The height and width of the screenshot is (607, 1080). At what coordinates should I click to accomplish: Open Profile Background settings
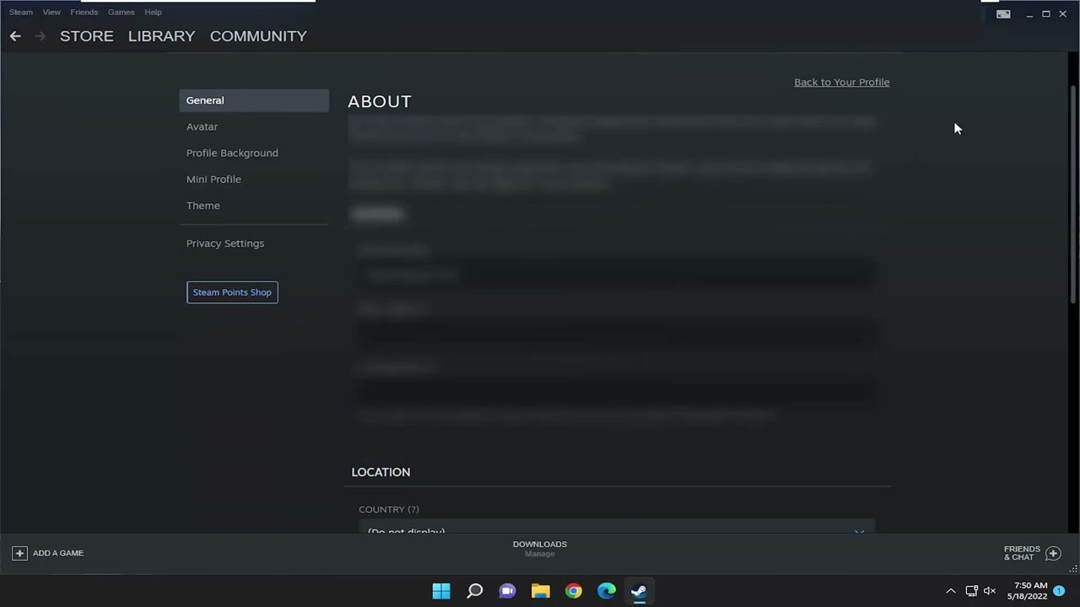click(x=232, y=153)
